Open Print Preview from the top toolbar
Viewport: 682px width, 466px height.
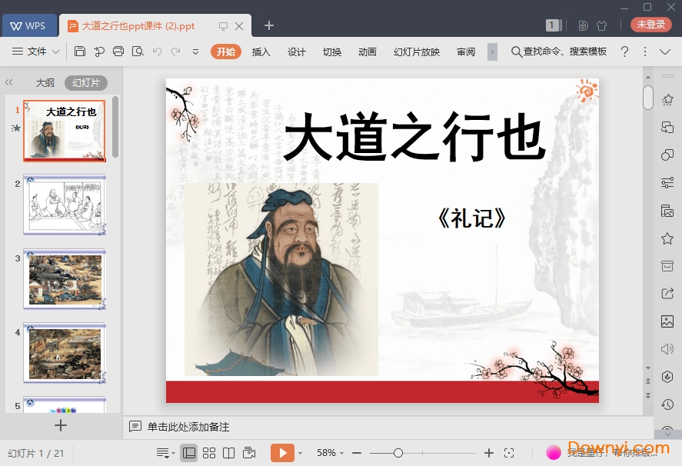[x=138, y=51]
